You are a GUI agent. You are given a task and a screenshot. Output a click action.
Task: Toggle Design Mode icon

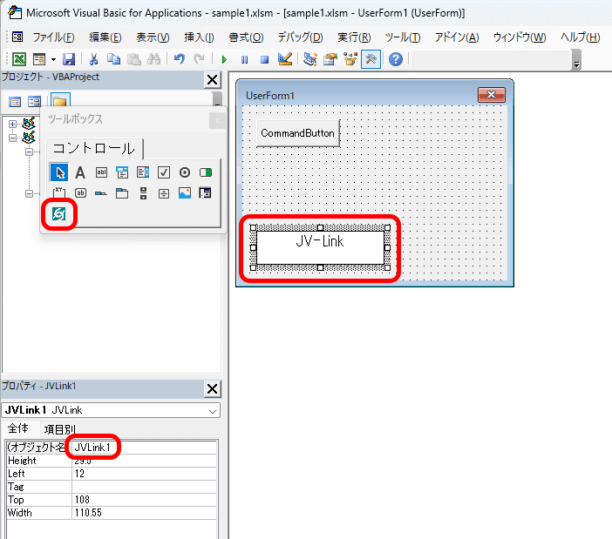pos(285,59)
